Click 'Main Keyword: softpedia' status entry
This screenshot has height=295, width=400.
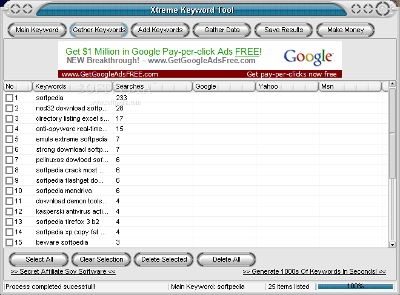(208, 287)
